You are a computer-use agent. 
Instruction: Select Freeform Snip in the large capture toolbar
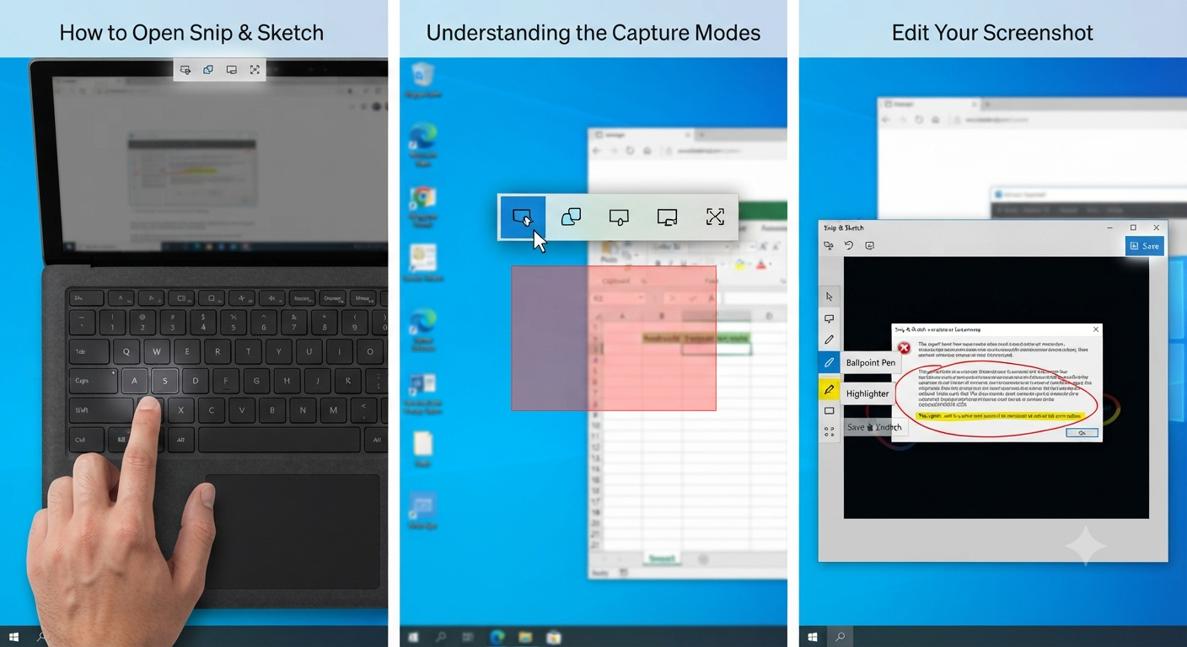pyautogui.click(x=571, y=217)
